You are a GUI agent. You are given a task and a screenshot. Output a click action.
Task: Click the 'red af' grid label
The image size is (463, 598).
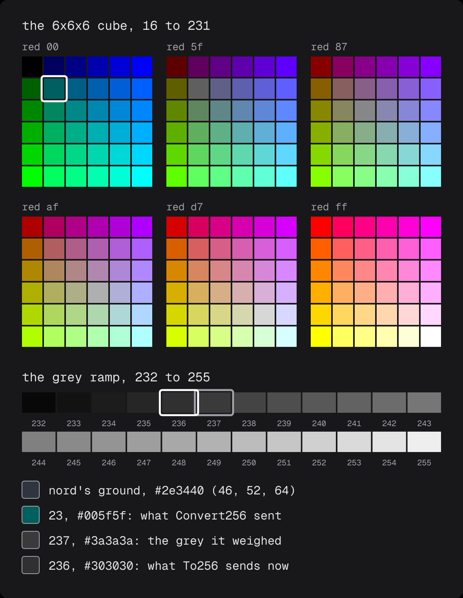[40, 207]
